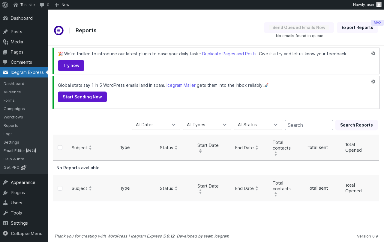Sort by Subject using header sort arrows

tap(90, 148)
